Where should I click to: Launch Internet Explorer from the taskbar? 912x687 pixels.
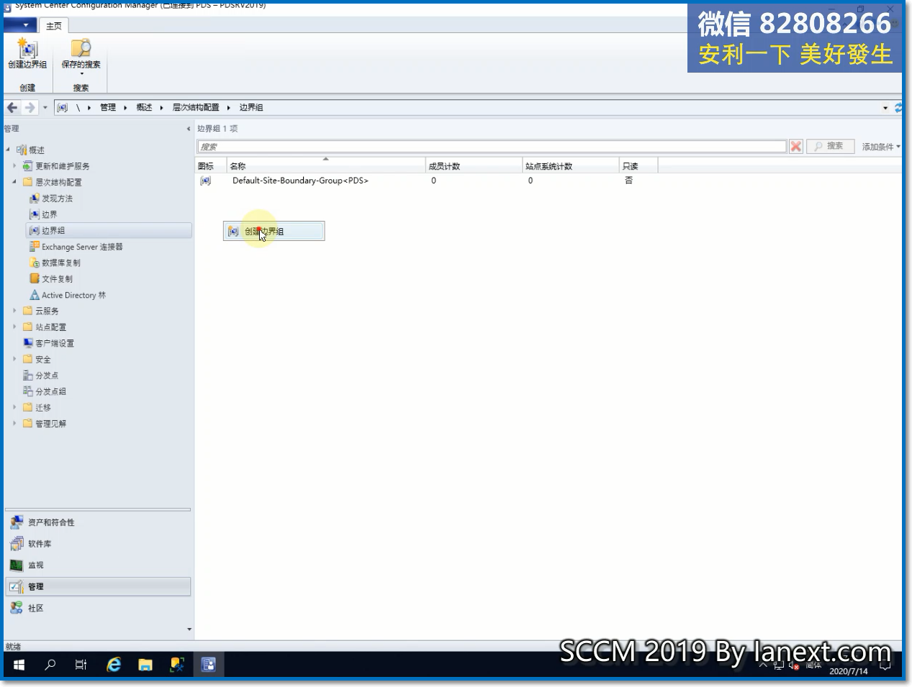(114, 665)
